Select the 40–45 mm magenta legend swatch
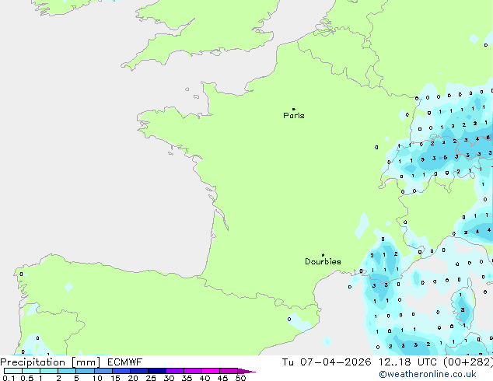This screenshot has width=493, height=381. [x=211, y=371]
